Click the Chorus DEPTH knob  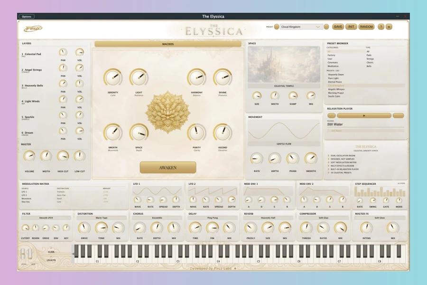[x=157, y=228]
